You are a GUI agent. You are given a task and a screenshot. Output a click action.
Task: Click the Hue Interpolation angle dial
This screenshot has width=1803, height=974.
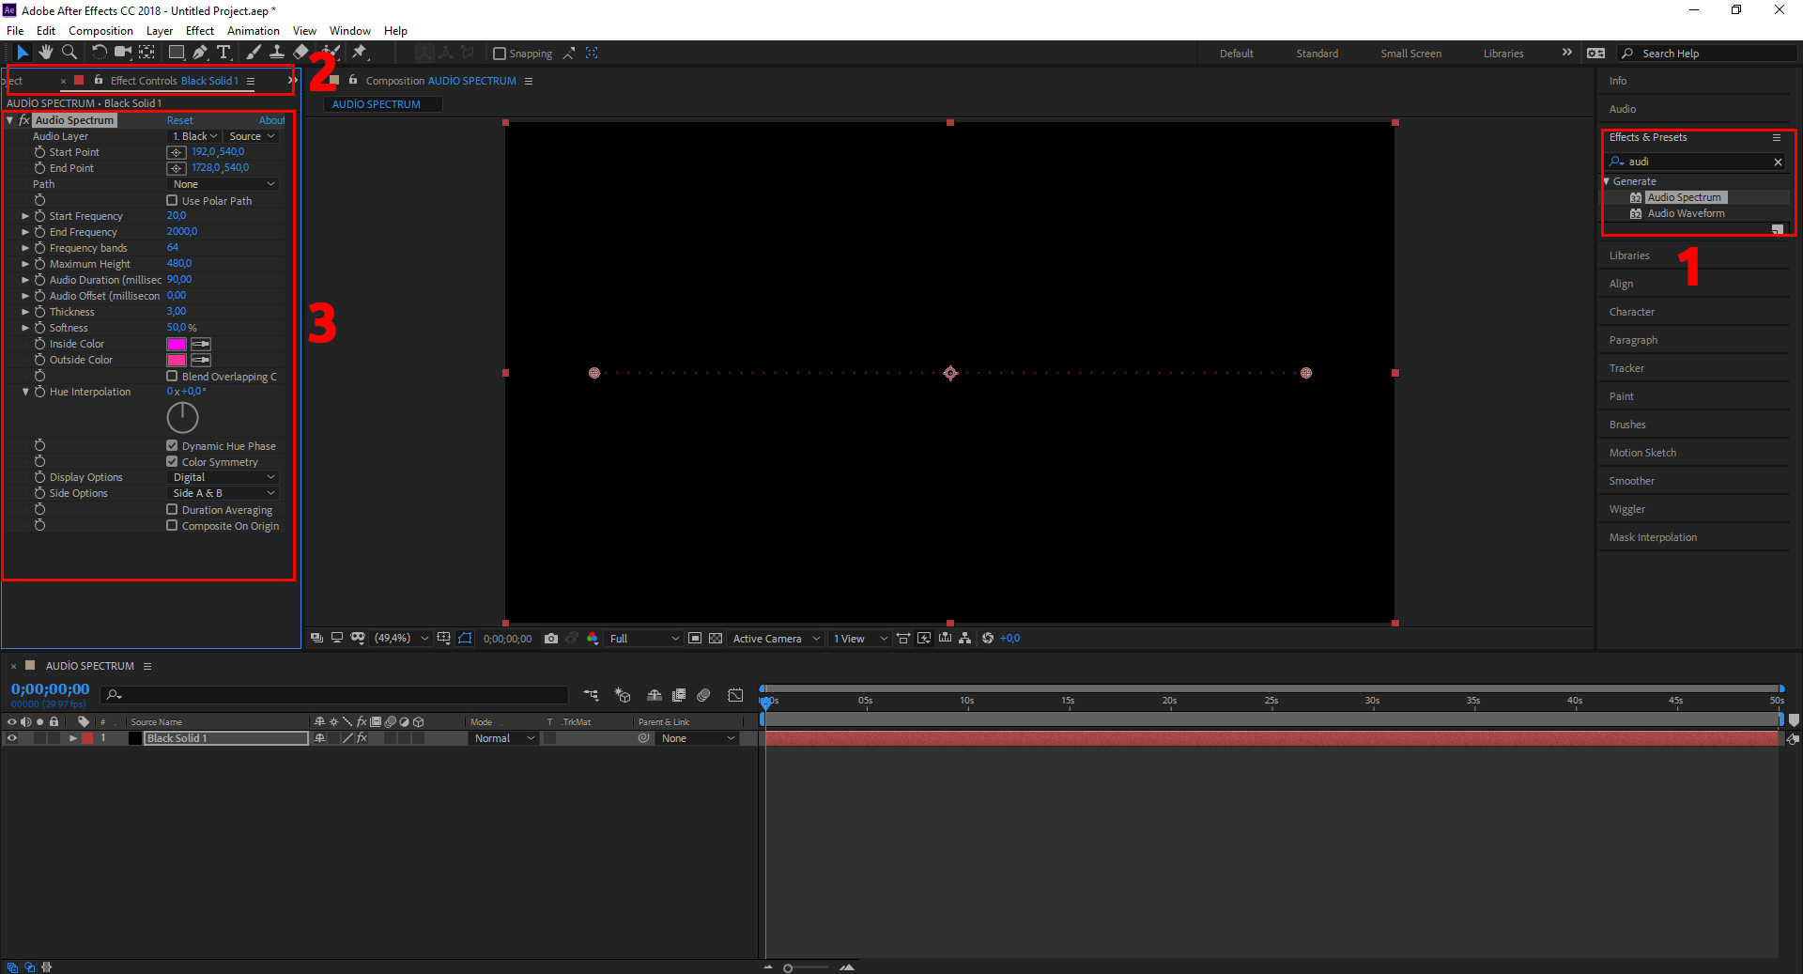pyautogui.click(x=182, y=418)
